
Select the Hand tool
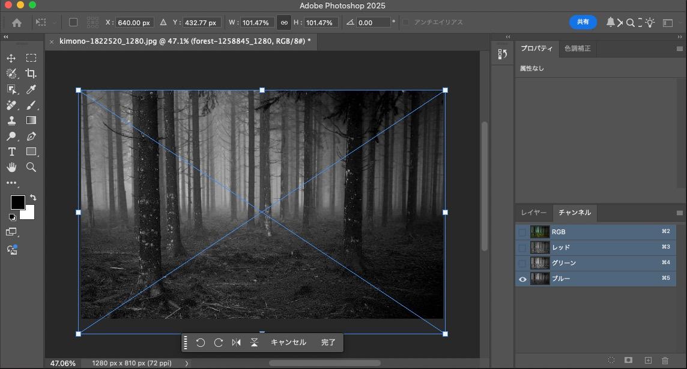tap(11, 167)
